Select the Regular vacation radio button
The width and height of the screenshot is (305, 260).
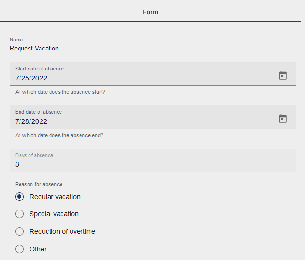click(x=20, y=197)
